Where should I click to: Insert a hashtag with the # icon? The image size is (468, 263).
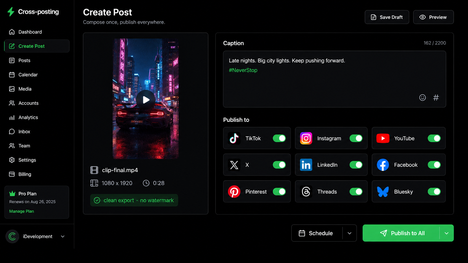coord(436,98)
